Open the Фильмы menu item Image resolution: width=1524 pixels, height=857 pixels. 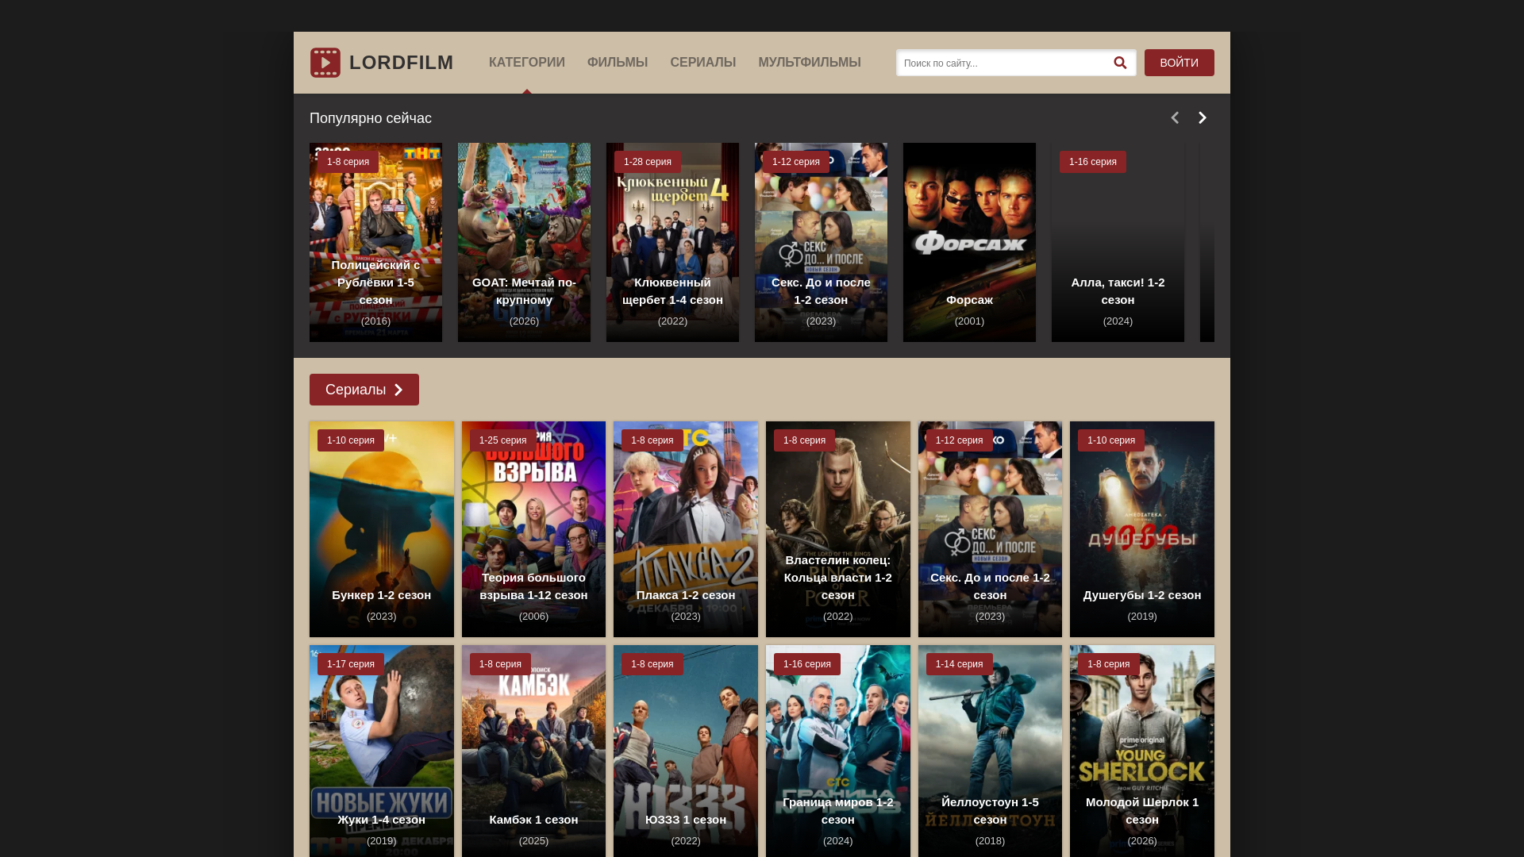click(618, 63)
